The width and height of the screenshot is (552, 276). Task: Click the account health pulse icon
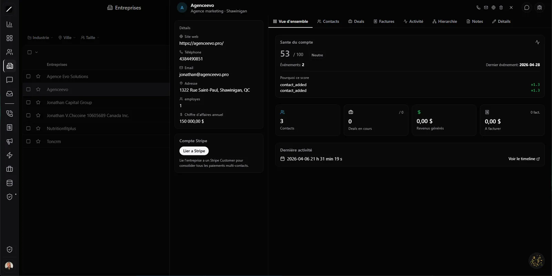coord(538,42)
